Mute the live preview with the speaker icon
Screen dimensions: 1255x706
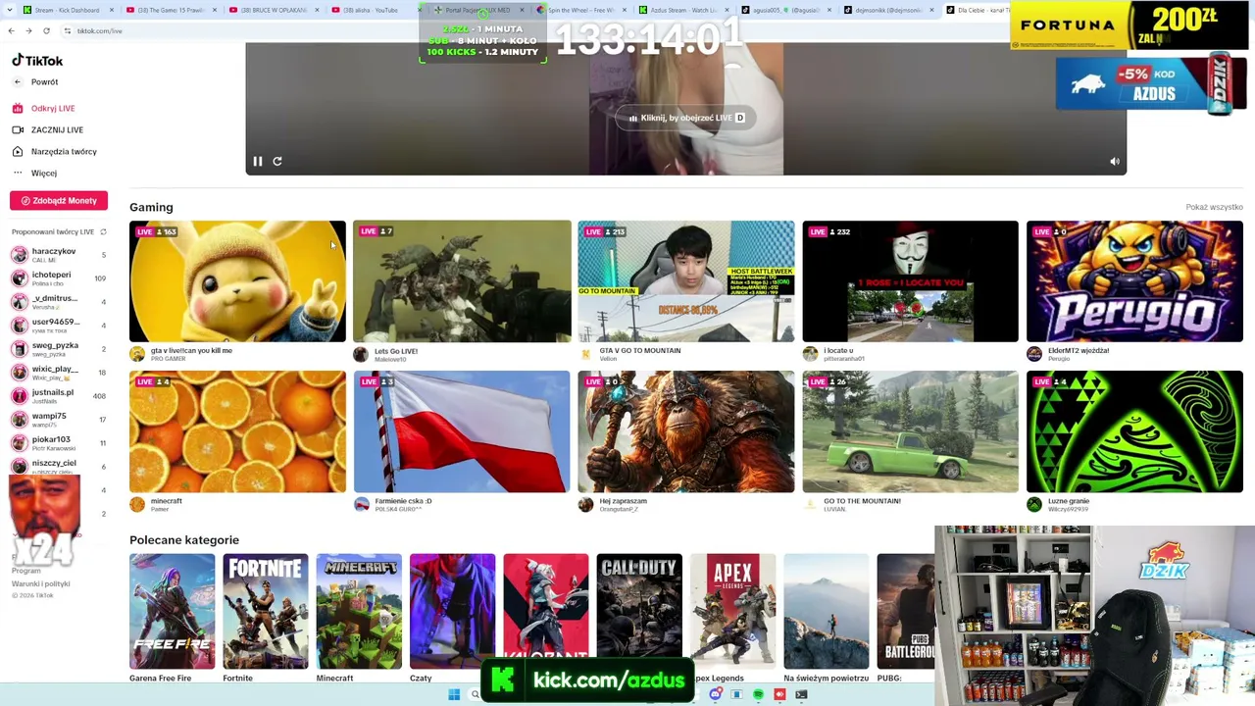pos(1115,162)
